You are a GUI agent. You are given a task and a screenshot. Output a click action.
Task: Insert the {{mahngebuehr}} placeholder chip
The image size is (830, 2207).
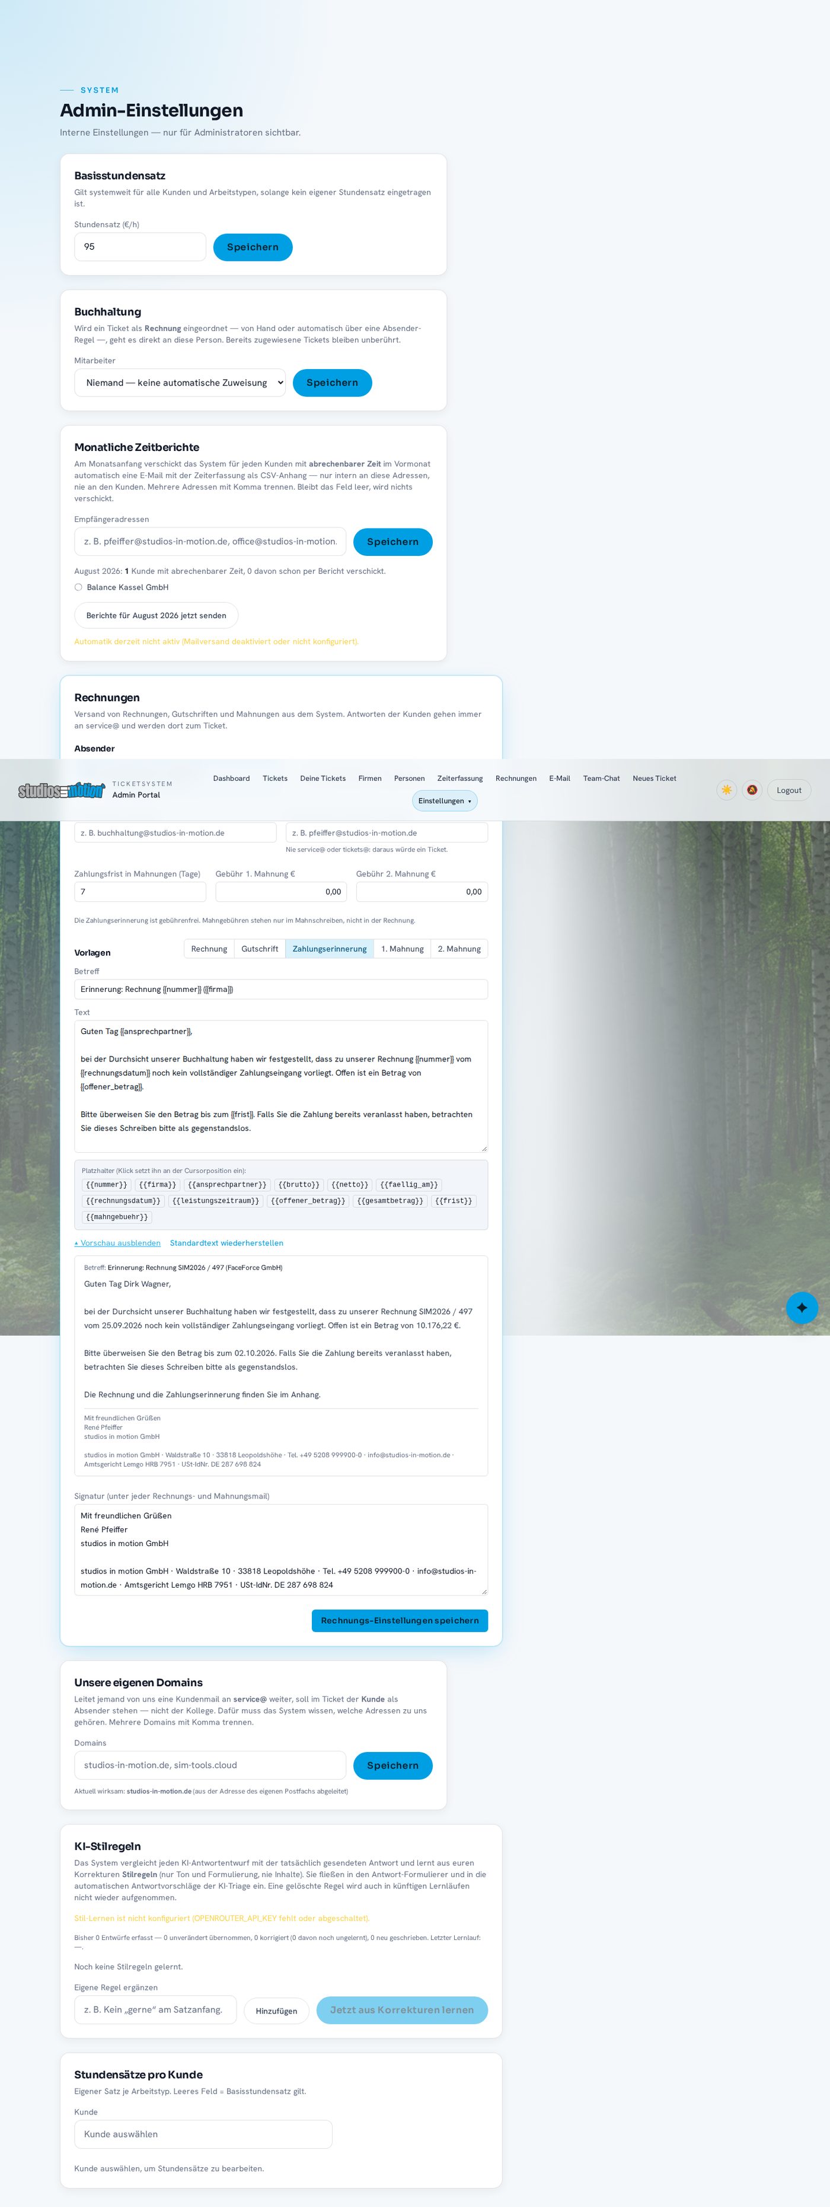(116, 1217)
